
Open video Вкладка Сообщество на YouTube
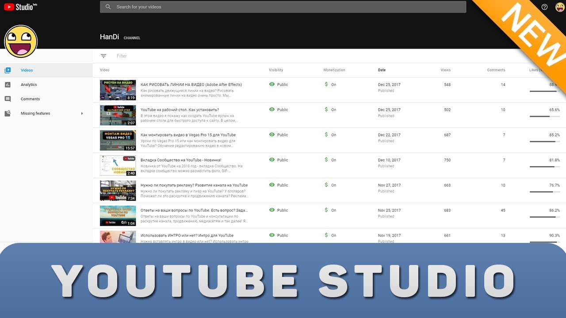(181, 160)
